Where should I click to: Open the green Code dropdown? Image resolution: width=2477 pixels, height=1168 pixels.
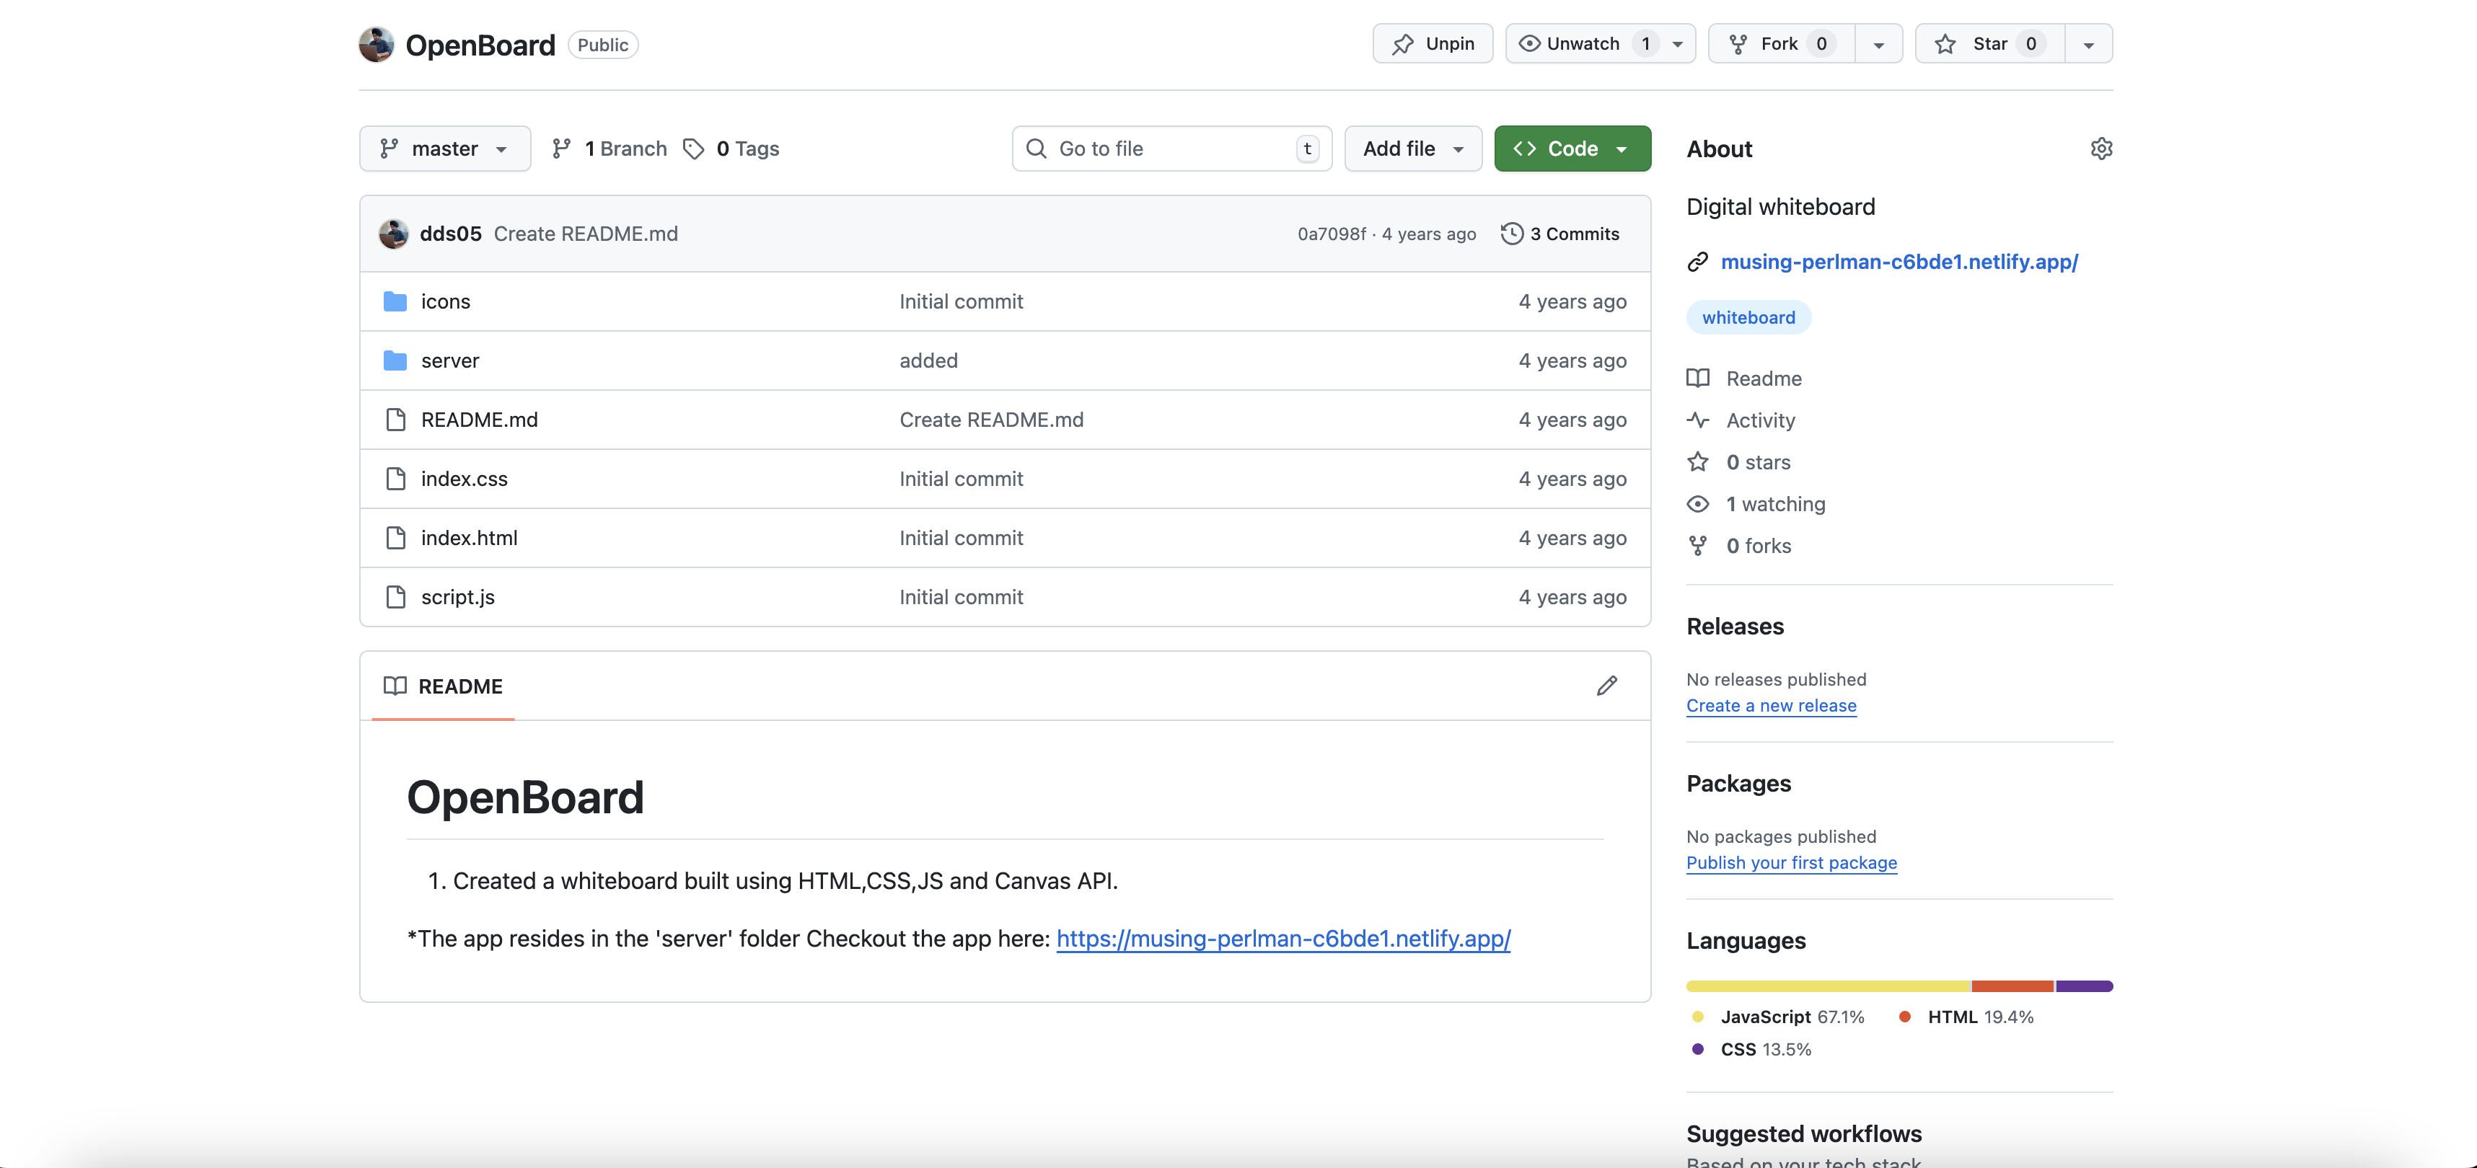1572,149
